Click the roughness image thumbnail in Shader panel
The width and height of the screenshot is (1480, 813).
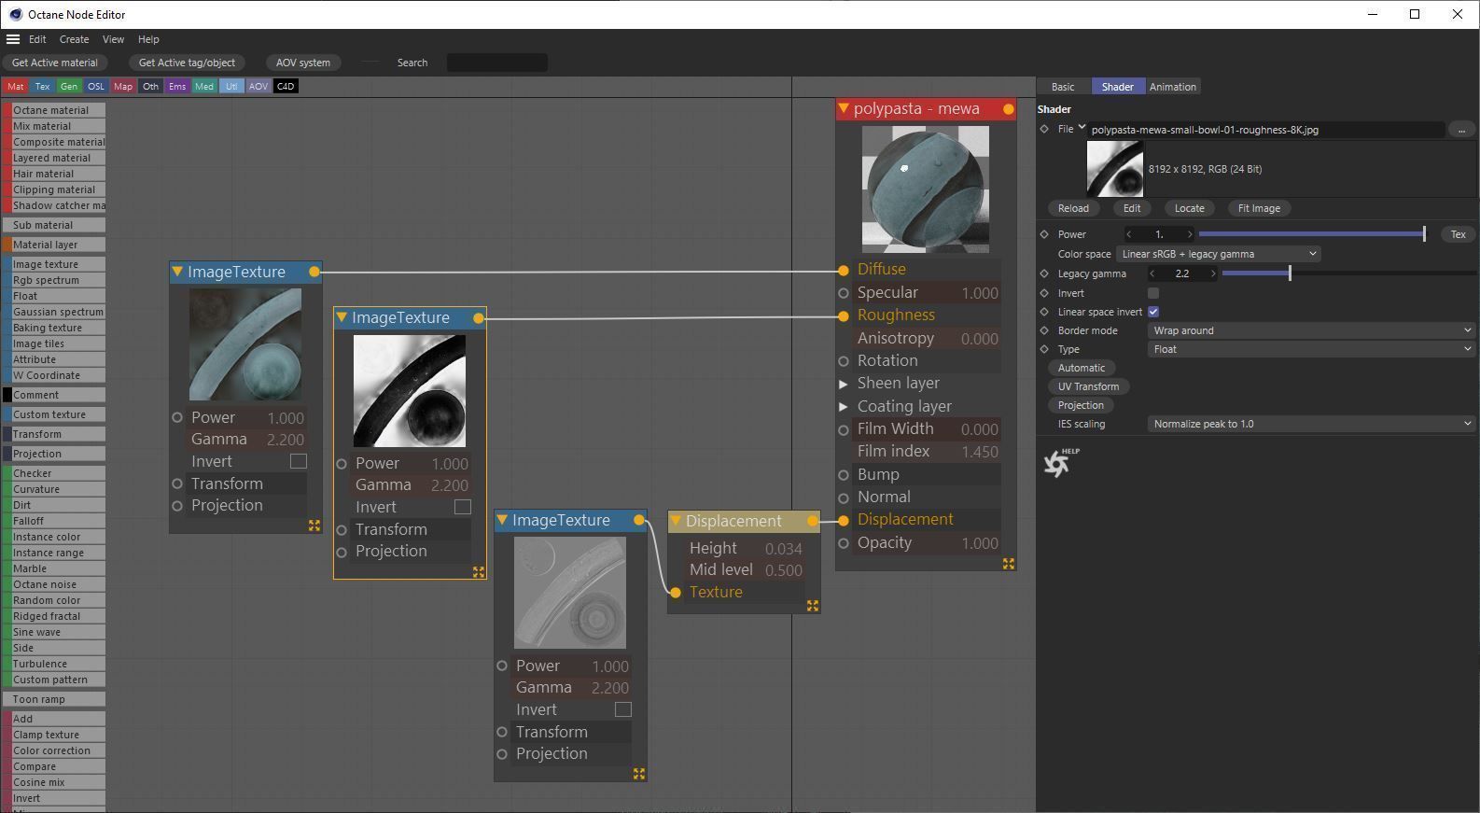tap(1115, 169)
